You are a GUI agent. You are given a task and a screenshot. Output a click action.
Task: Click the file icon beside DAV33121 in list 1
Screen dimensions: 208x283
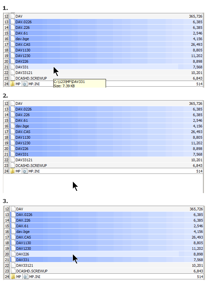pos(13,73)
